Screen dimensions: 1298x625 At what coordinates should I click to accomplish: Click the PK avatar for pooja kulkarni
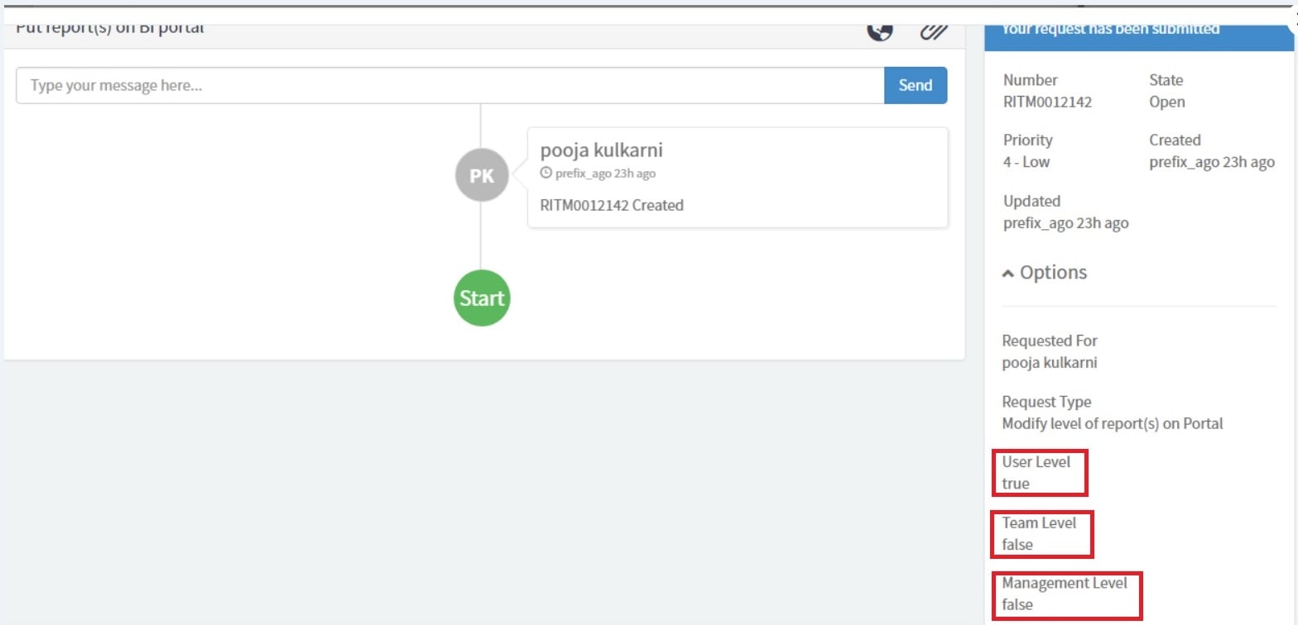[x=481, y=174]
